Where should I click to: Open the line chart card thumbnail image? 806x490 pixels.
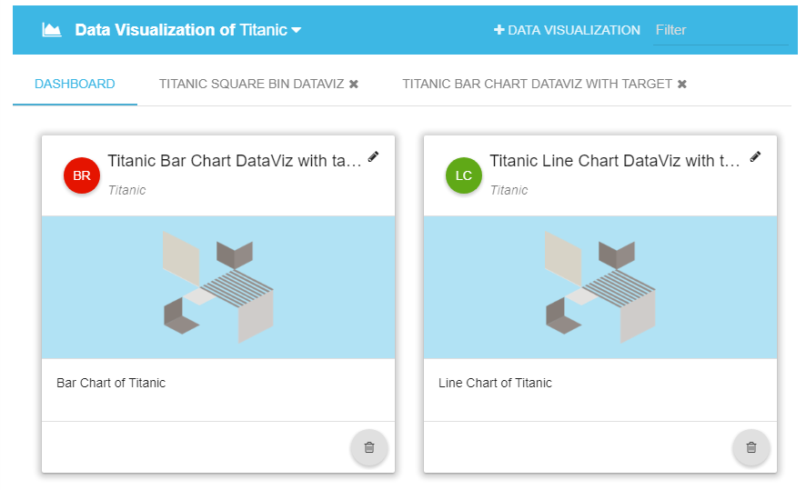(x=600, y=287)
